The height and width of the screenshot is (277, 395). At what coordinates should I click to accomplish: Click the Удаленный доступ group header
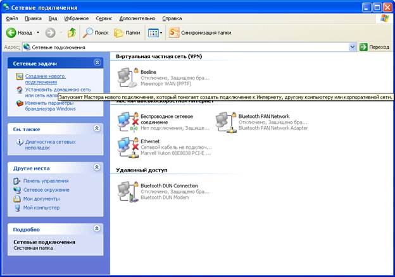point(142,170)
